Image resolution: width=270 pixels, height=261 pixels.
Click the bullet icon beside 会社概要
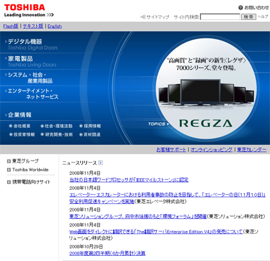10,126
